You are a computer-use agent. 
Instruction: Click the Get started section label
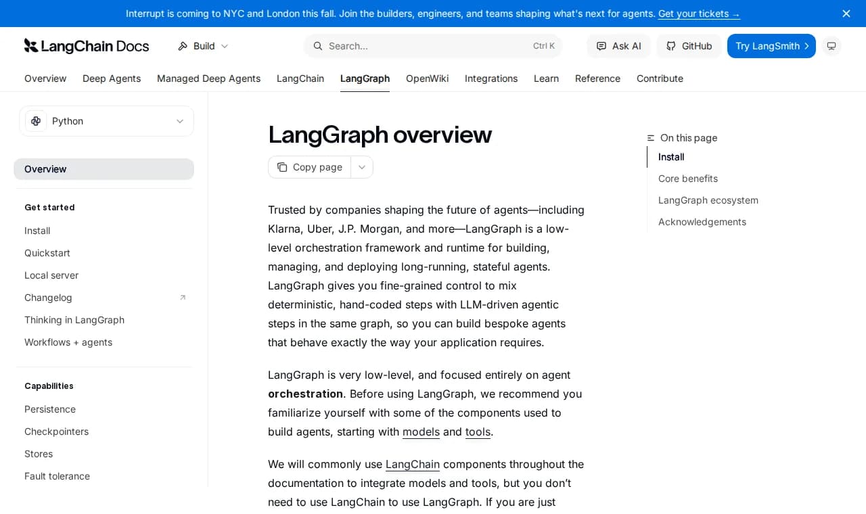point(49,208)
